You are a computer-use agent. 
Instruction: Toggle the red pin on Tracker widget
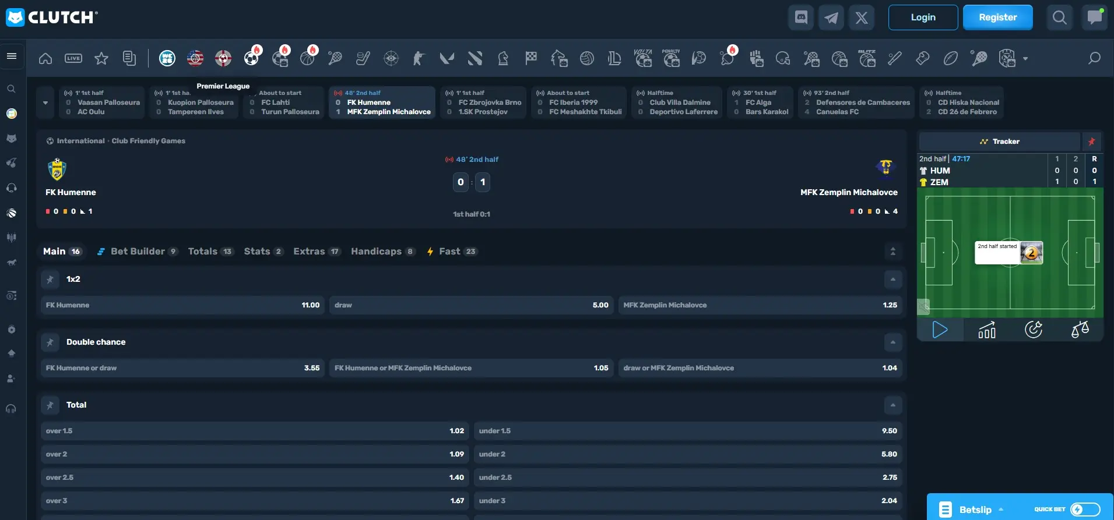[x=1092, y=142]
